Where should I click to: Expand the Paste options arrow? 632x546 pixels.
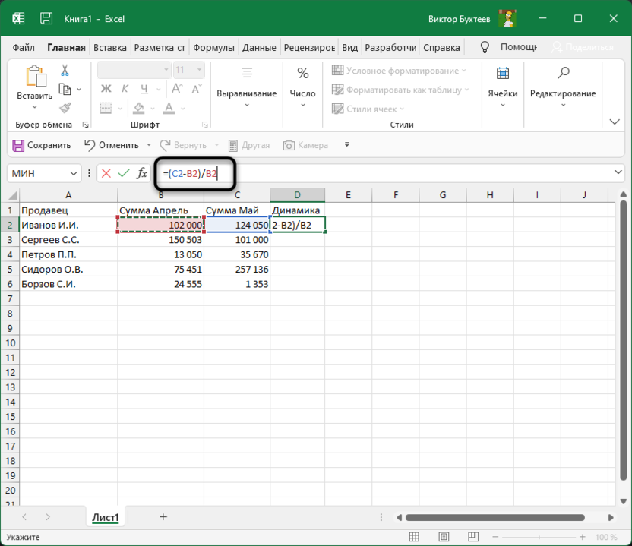pos(35,108)
